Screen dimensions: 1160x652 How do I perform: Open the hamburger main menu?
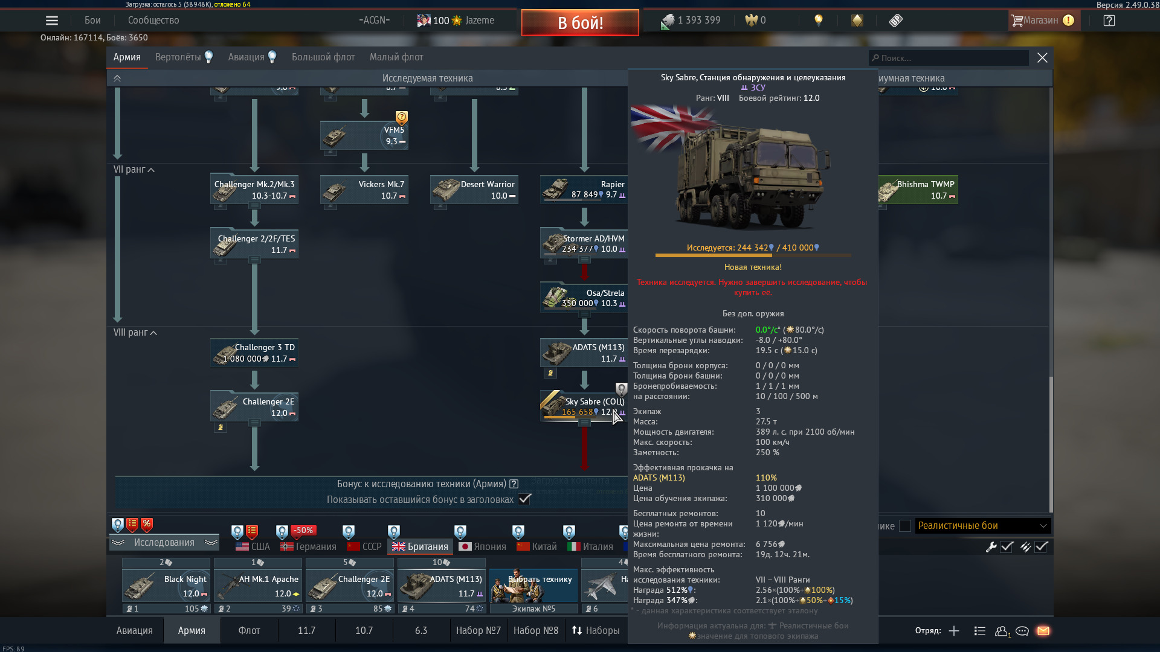52,21
